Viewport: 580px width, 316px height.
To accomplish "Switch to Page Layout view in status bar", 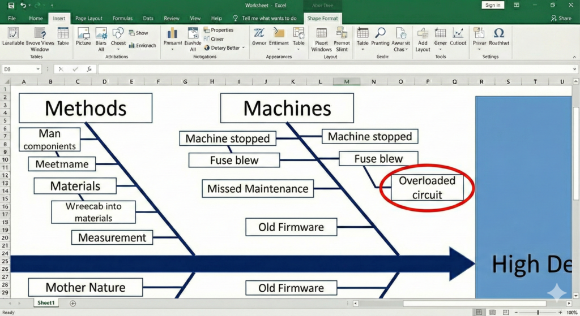I will point(493,312).
